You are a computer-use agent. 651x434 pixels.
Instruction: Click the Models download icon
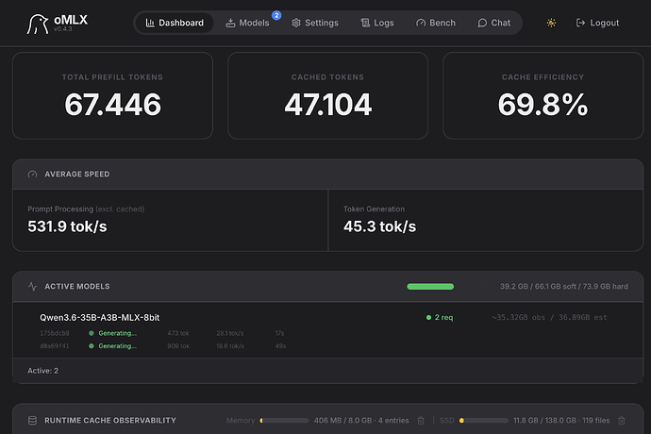point(230,23)
